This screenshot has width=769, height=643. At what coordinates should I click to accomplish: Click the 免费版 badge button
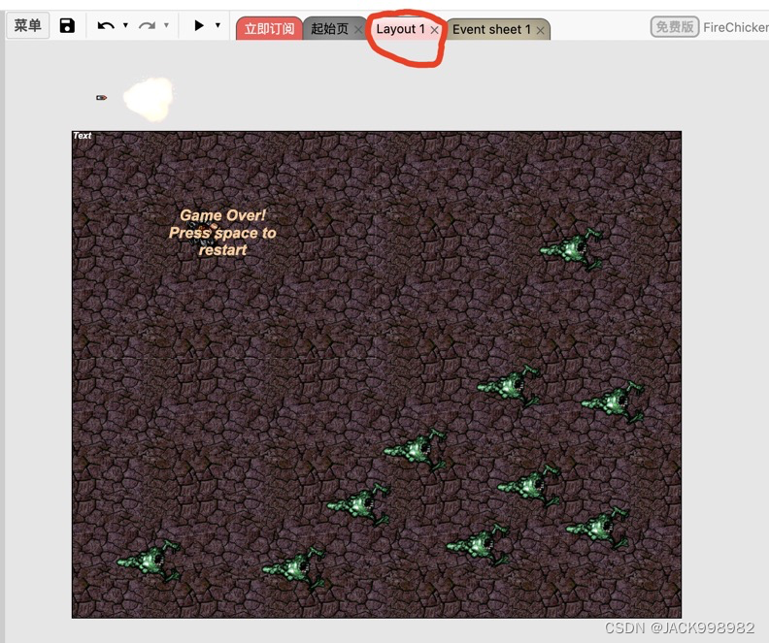pos(675,26)
